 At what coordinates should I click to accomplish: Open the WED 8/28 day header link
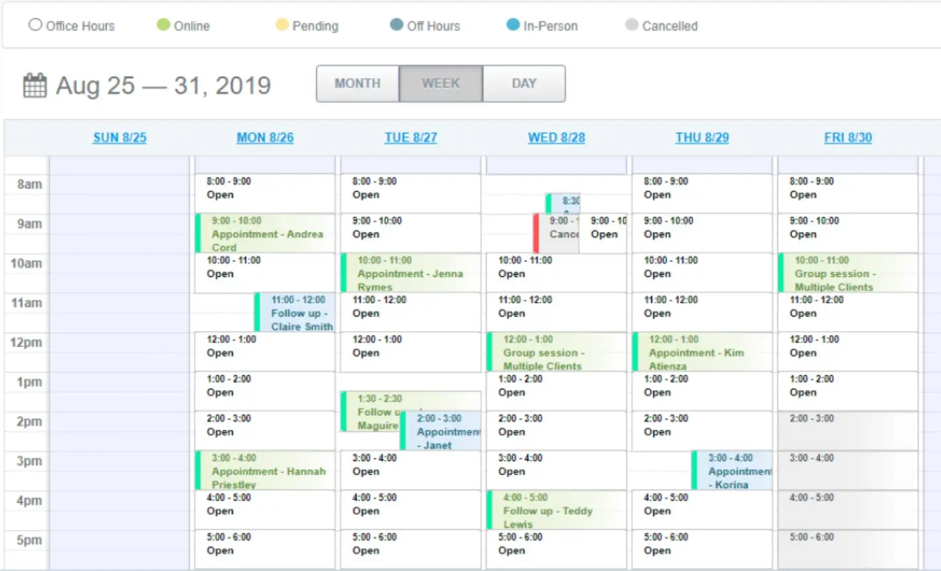point(556,137)
